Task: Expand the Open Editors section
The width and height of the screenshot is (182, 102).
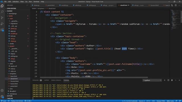Action: 11,8
